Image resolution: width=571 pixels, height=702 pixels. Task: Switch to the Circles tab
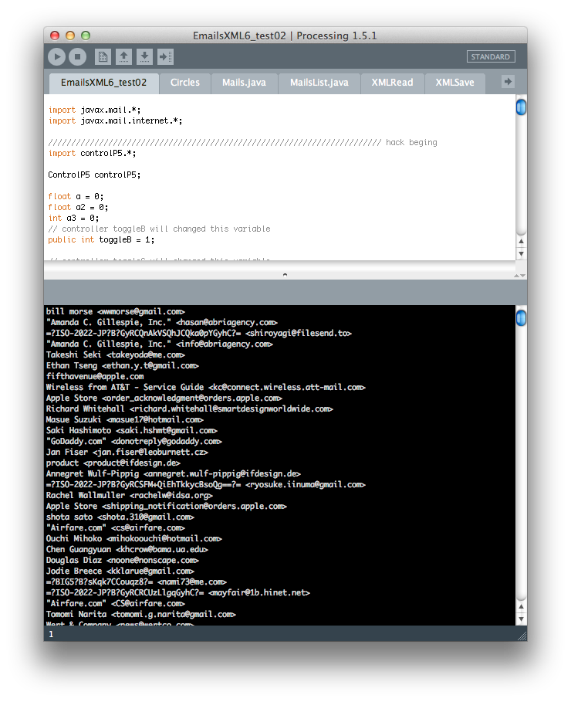tap(184, 83)
